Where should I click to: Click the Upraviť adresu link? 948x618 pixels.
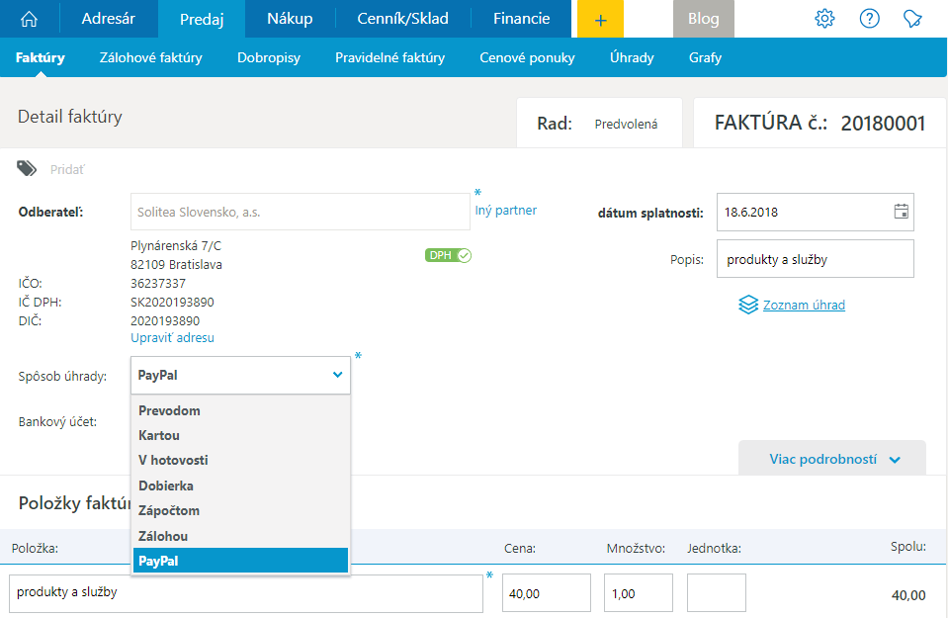click(172, 338)
